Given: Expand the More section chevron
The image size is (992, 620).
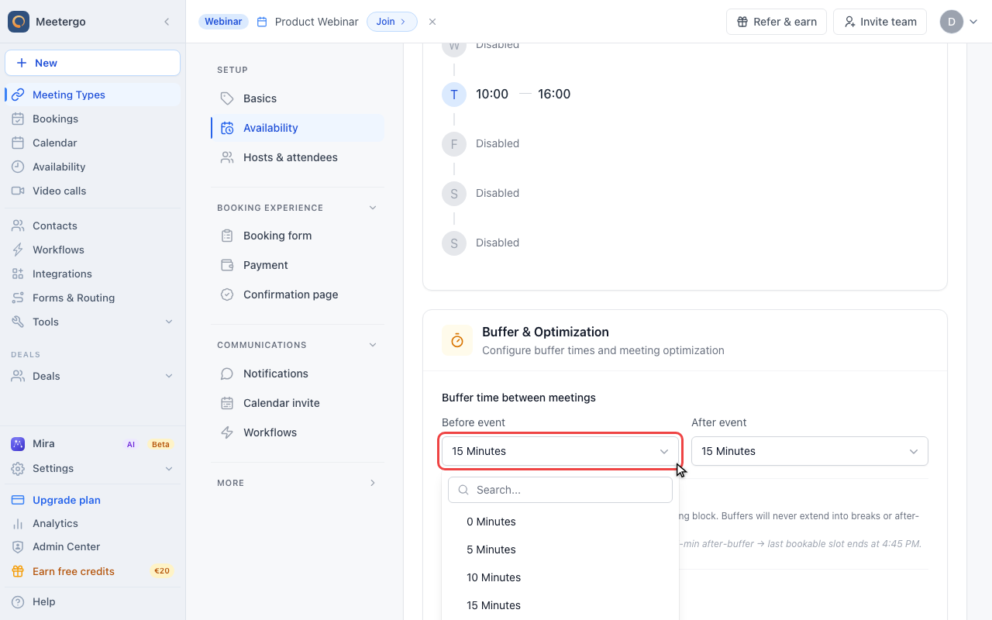Looking at the screenshot, I should tap(373, 483).
